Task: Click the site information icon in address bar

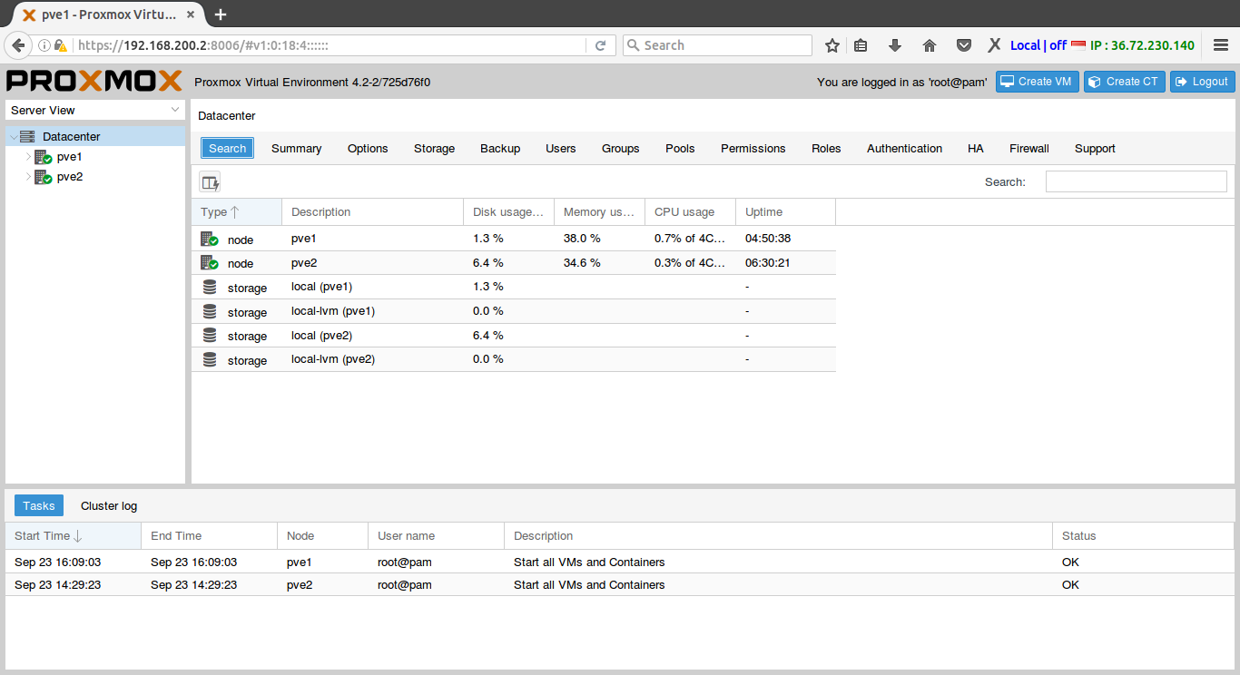Action: (x=44, y=45)
